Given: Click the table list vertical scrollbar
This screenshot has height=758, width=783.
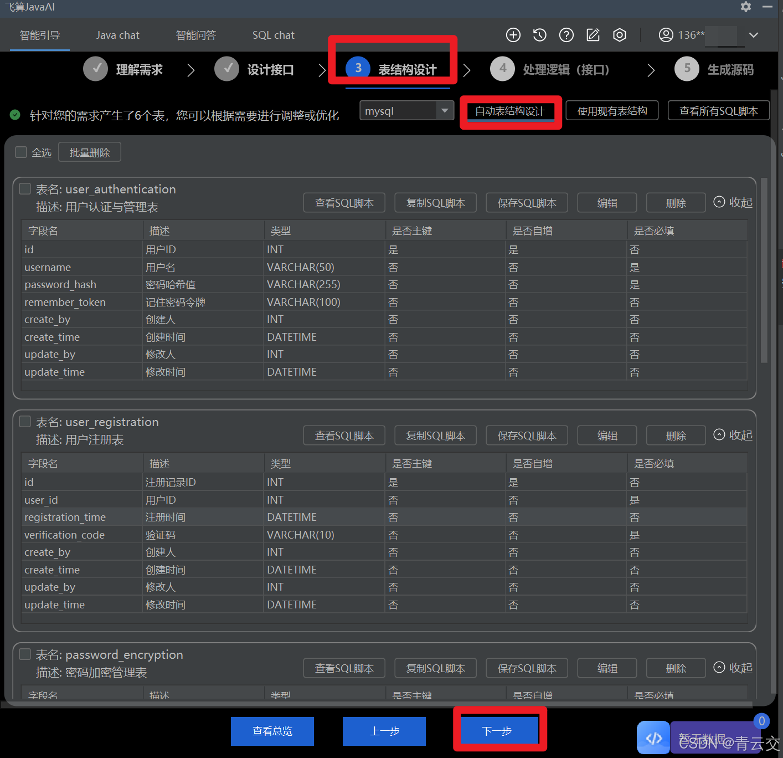Looking at the screenshot, I should pyautogui.click(x=764, y=270).
